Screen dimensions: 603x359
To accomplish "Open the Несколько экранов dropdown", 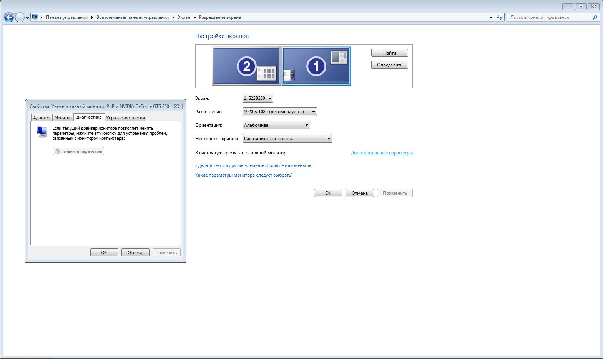I will coord(287,139).
